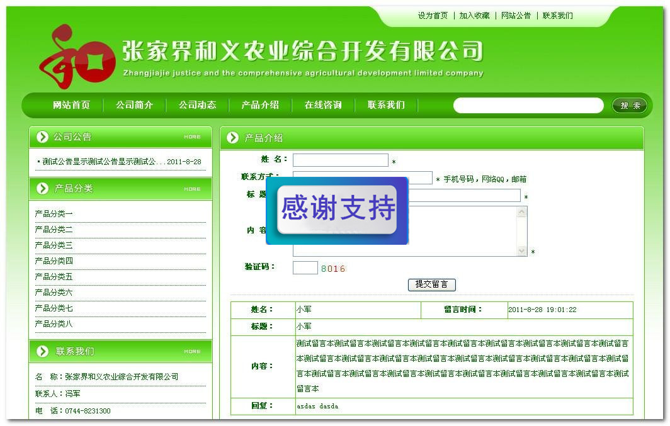Image resolution: width=670 pixels, height=426 pixels.
Task: Submit the form with 提交留言
Action: pos(432,284)
